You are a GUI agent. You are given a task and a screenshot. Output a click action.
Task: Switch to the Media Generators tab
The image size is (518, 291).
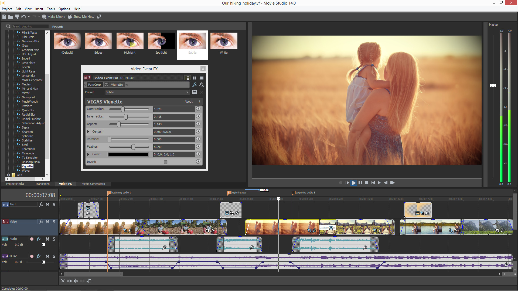tap(93, 184)
